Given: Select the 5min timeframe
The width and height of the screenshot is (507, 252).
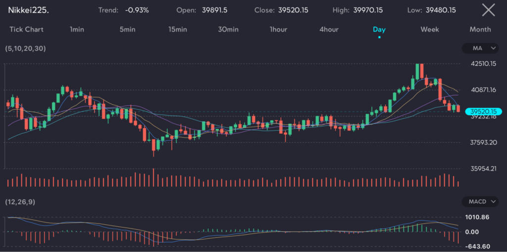Looking at the screenshot, I should coord(127,30).
